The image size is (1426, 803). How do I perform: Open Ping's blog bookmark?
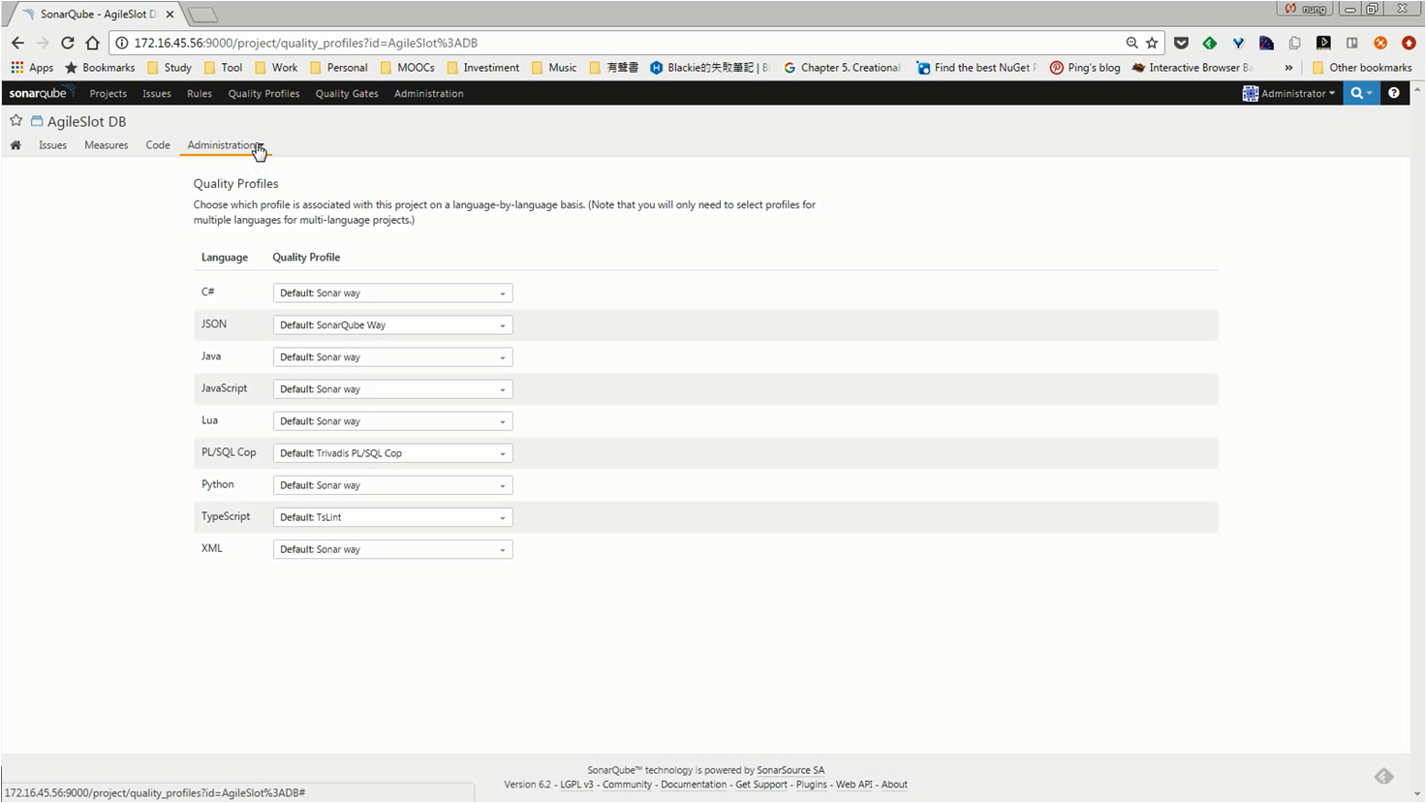(1085, 68)
